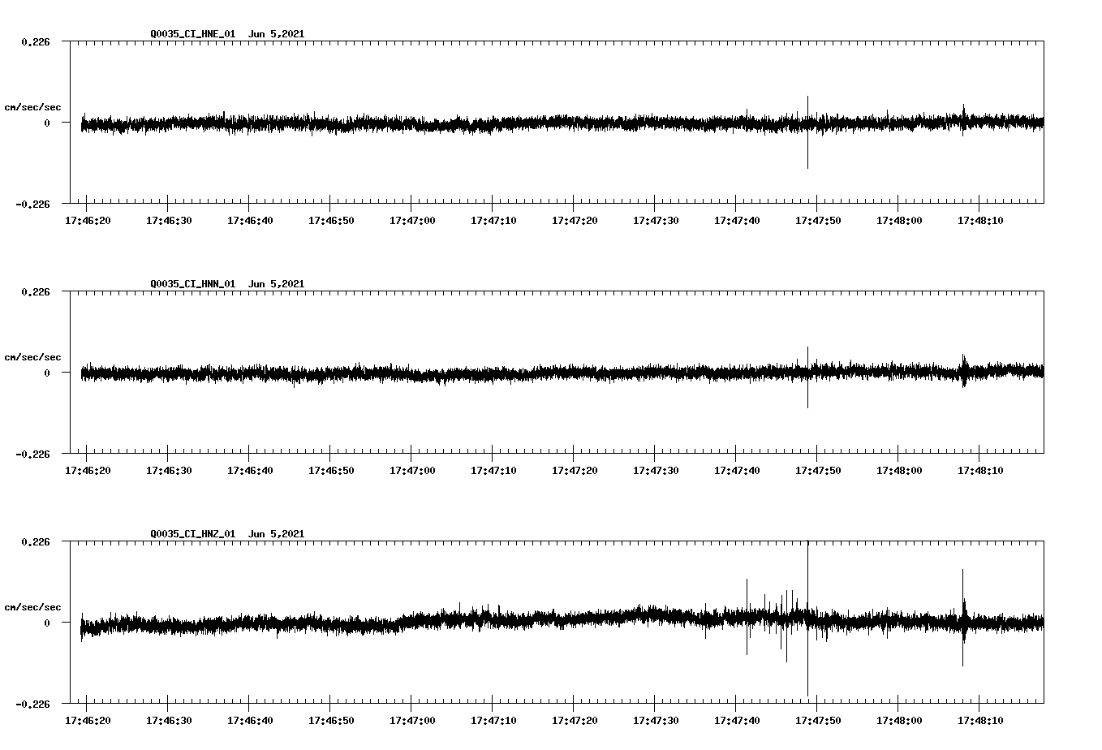Click 17:47:40 label on HNN axis

737,470
